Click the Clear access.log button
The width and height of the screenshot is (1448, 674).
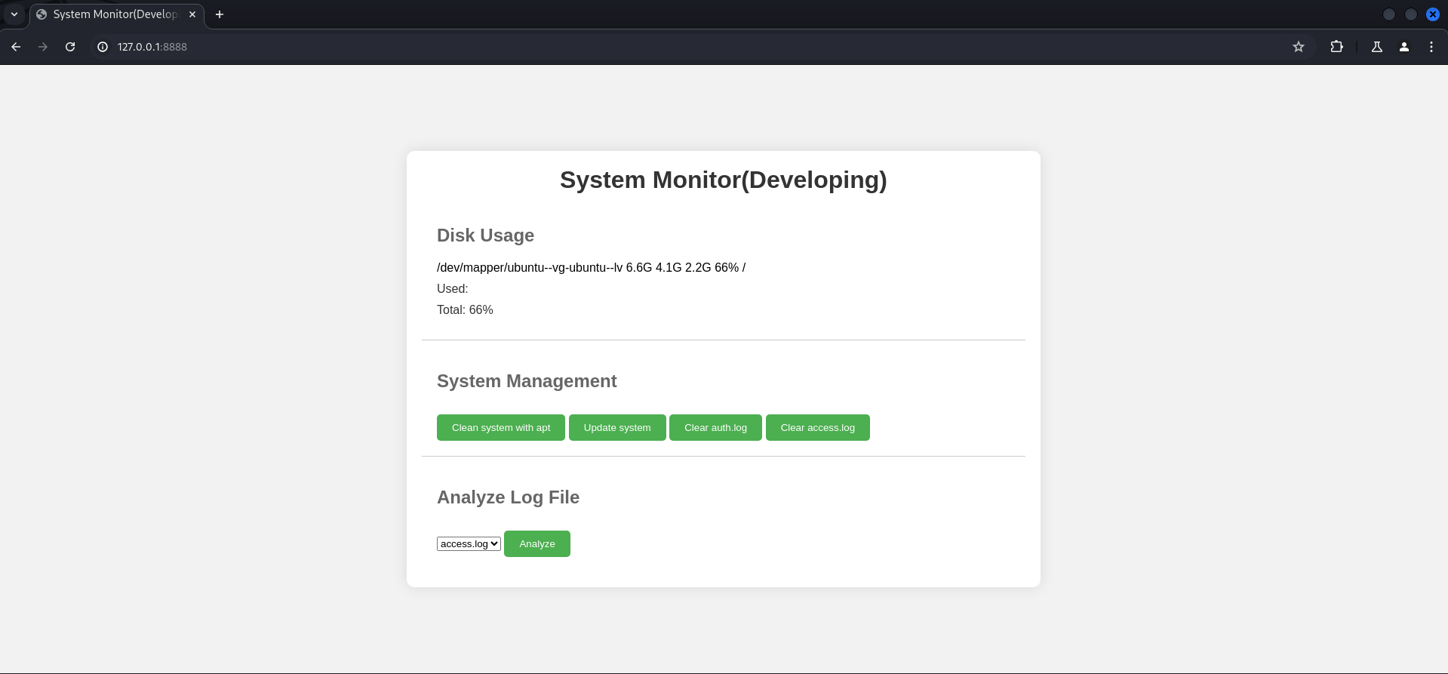(817, 428)
